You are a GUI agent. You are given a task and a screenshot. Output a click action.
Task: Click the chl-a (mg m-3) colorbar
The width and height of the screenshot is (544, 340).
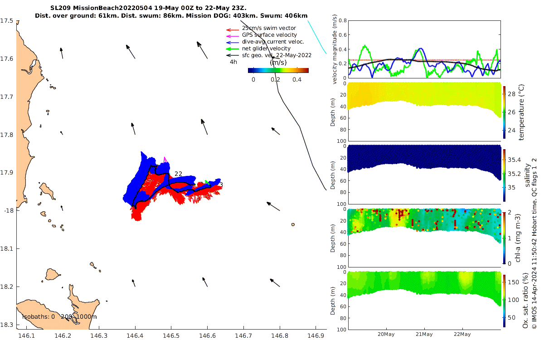point(505,238)
